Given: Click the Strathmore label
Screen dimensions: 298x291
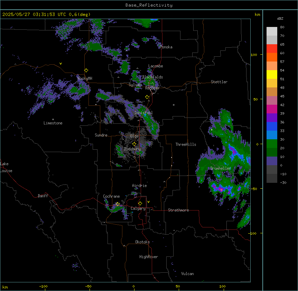Looking at the screenshot, I should pyautogui.click(x=178, y=210).
